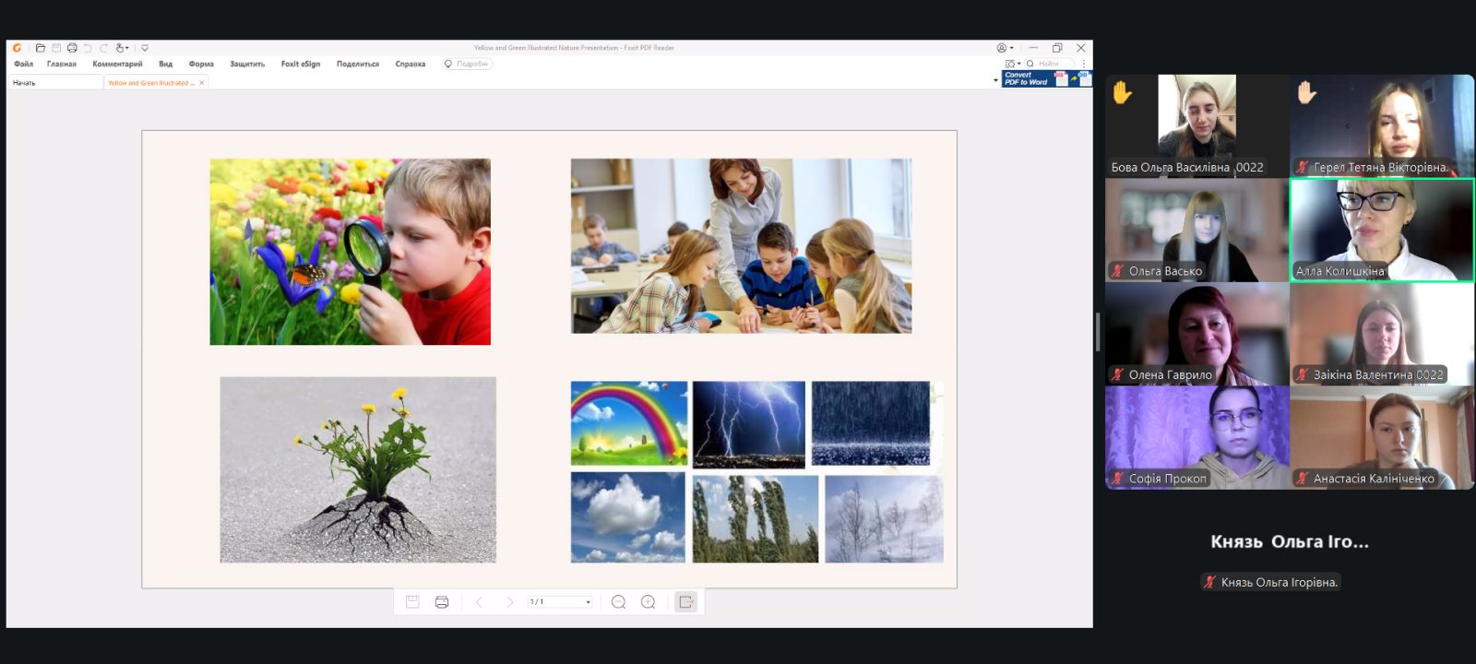
Task: Click zoom in magnifier in bottom toolbar
Action: 648,602
